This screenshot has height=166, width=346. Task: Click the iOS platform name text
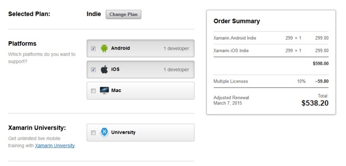[x=115, y=69]
